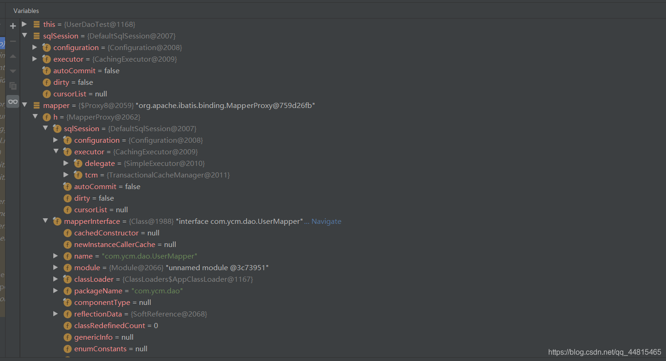Expand the reflectionData SoftReference node
Screen dimensions: 666x361
point(56,314)
